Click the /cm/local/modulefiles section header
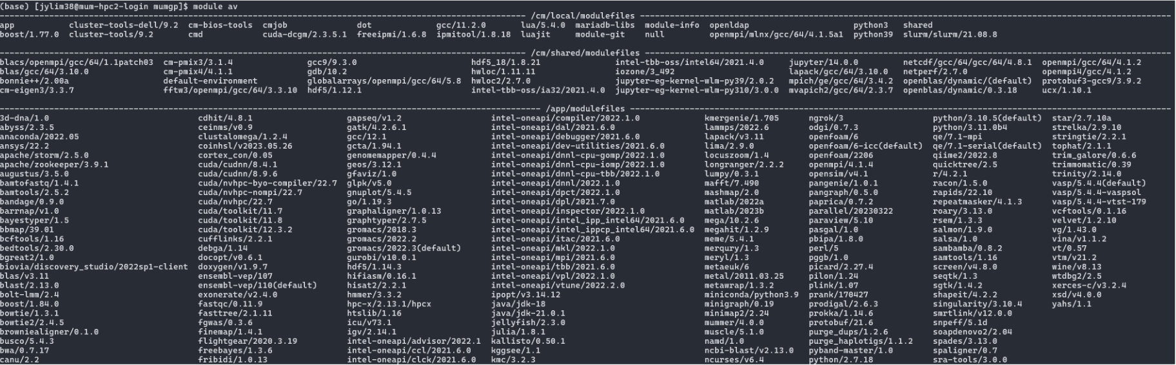 point(583,15)
